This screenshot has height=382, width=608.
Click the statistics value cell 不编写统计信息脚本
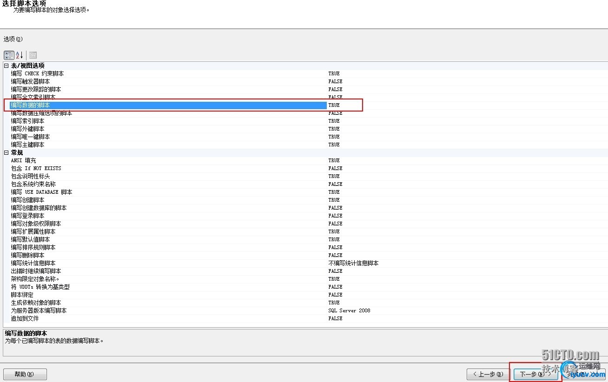tap(354, 263)
